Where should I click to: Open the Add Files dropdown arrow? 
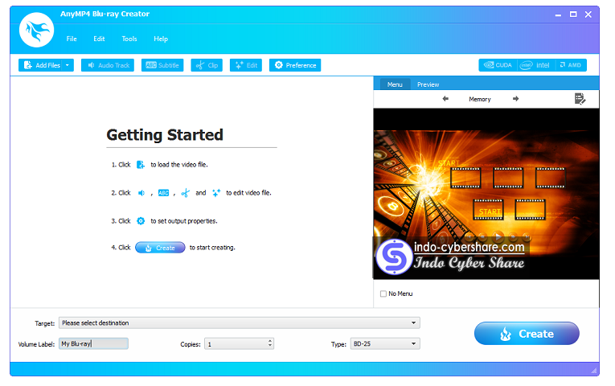click(x=68, y=65)
